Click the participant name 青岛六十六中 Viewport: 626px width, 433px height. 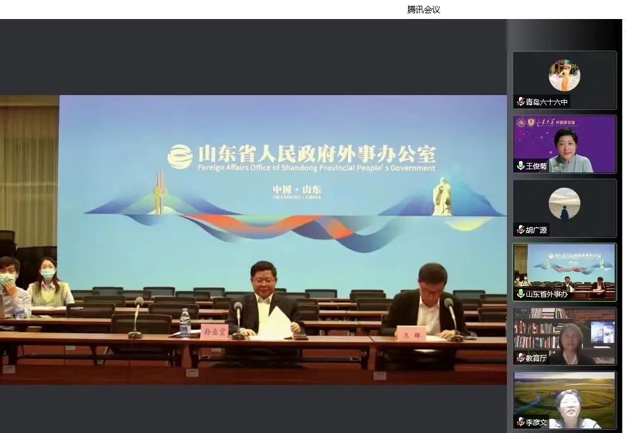coord(546,102)
